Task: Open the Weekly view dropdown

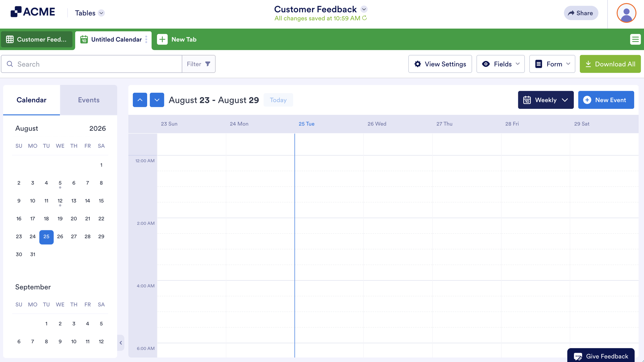Action: pyautogui.click(x=546, y=100)
